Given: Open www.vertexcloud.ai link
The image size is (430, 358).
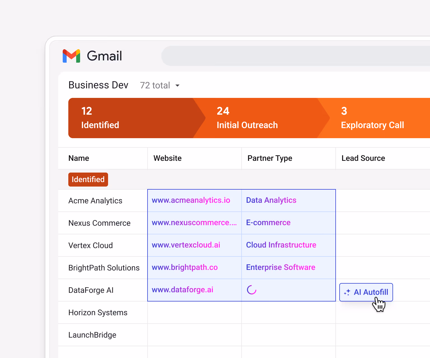Looking at the screenshot, I should coord(186,245).
